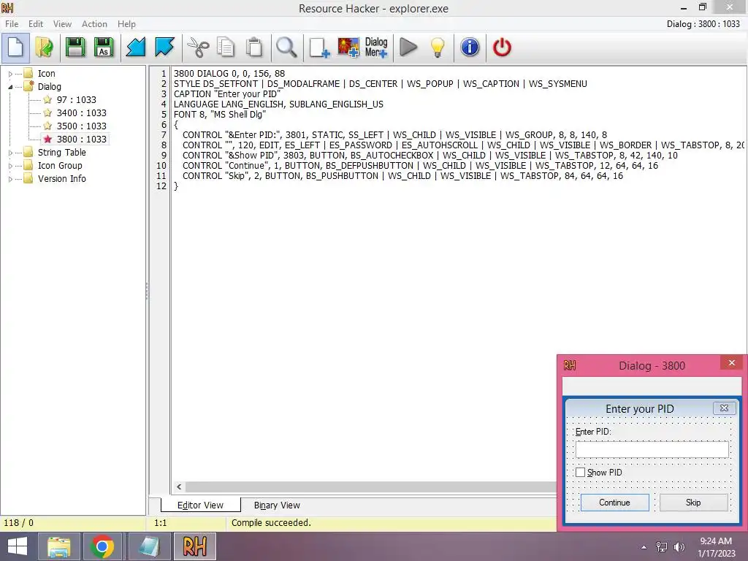Viewport: 748px width, 561px height.
Task: Click the Compile succeeded status text
Action: pos(271,523)
